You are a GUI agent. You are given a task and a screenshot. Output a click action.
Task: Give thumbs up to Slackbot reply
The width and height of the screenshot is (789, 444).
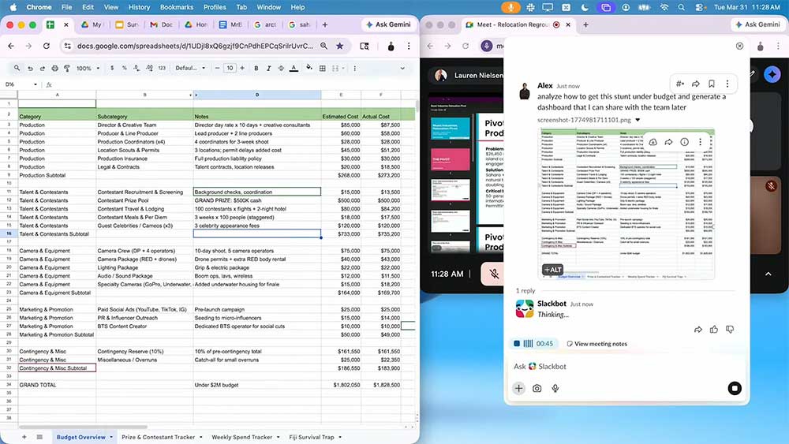(x=714, y=330)
